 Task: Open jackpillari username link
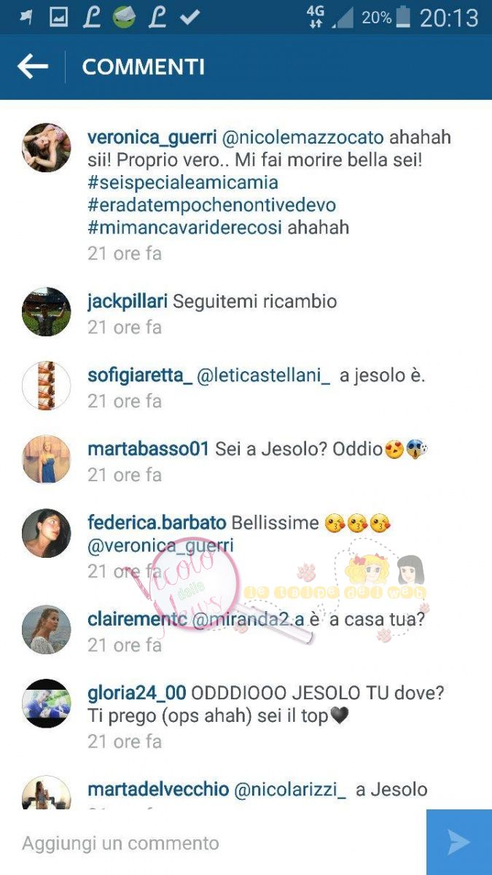click(128, 302)
